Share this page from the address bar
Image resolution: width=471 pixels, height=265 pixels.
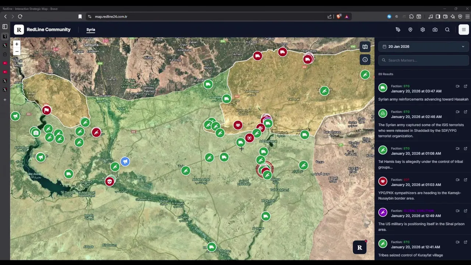click(x=329, y=17)
